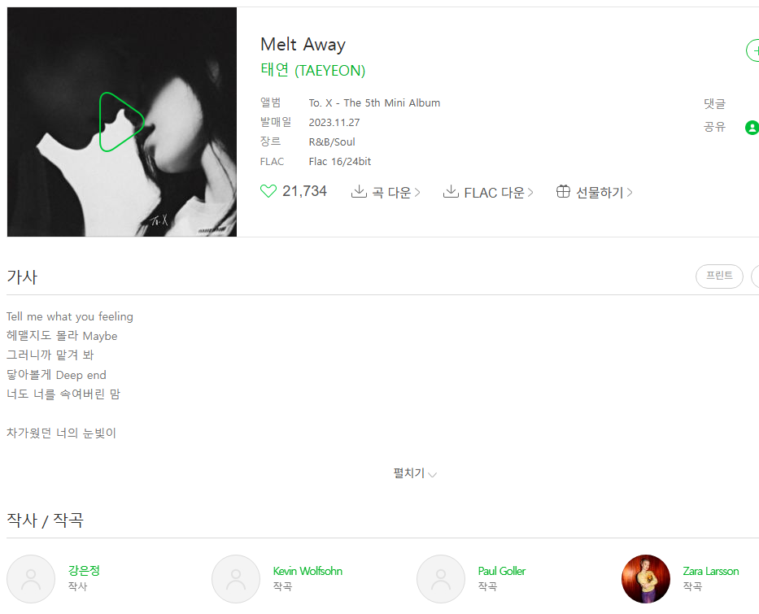Screen dimensions: 759x614
Task: Click Paul Goller placeholder avatar
Action: click(x=441, y=579)
